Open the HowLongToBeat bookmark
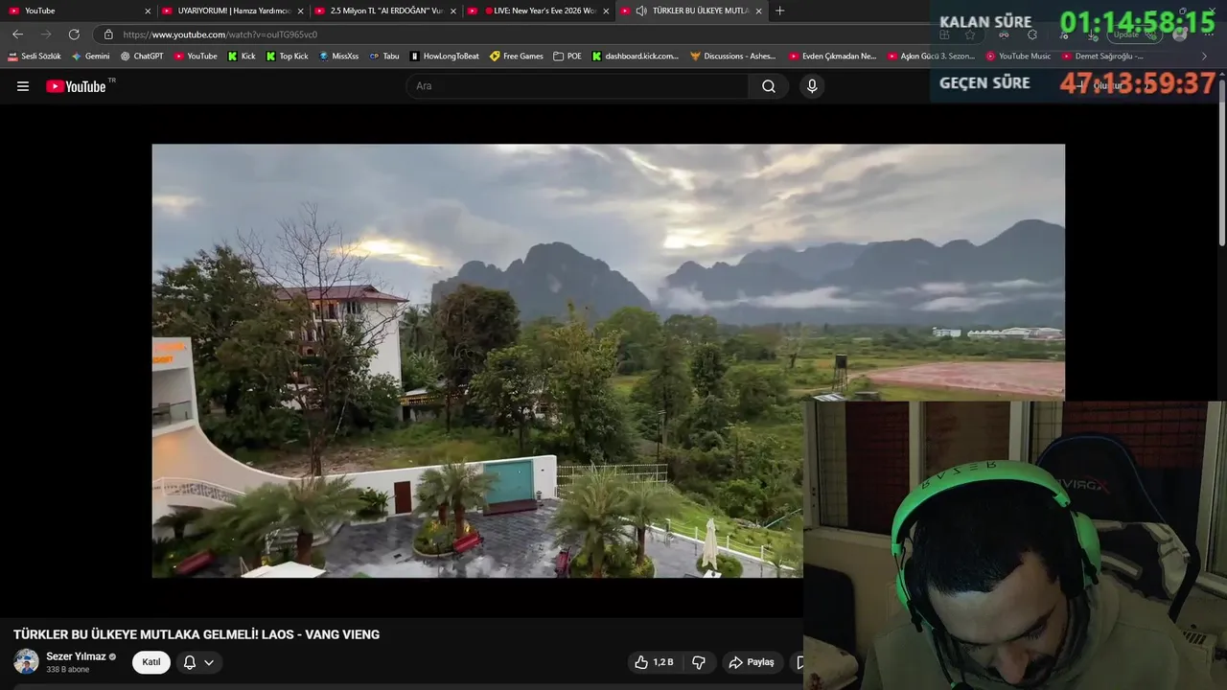Viewport: 1227px width, 690px height. 444,57
